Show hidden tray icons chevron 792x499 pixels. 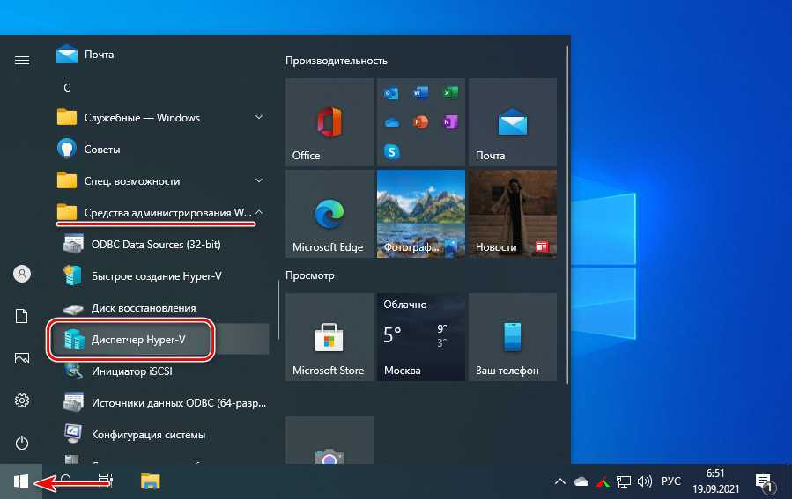click(559, 481)
